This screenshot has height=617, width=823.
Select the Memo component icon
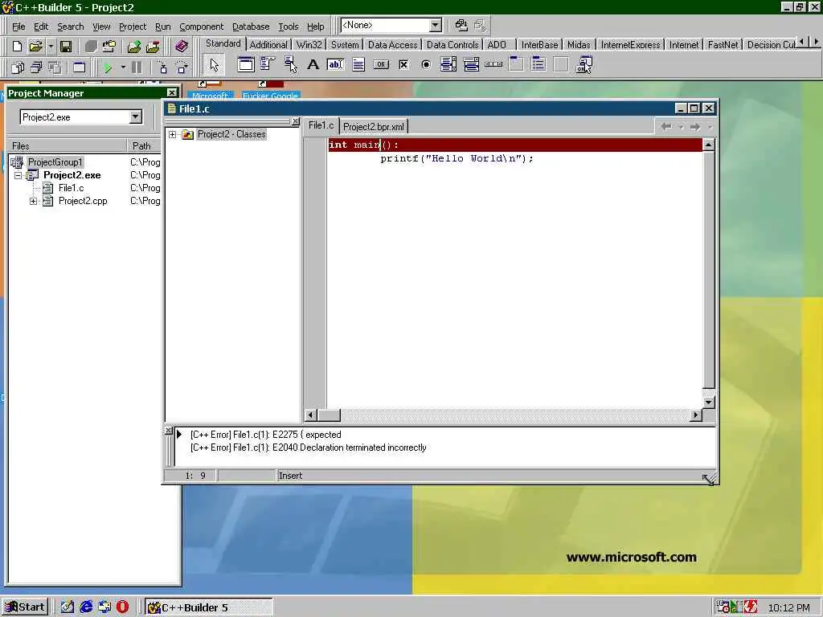358,64
